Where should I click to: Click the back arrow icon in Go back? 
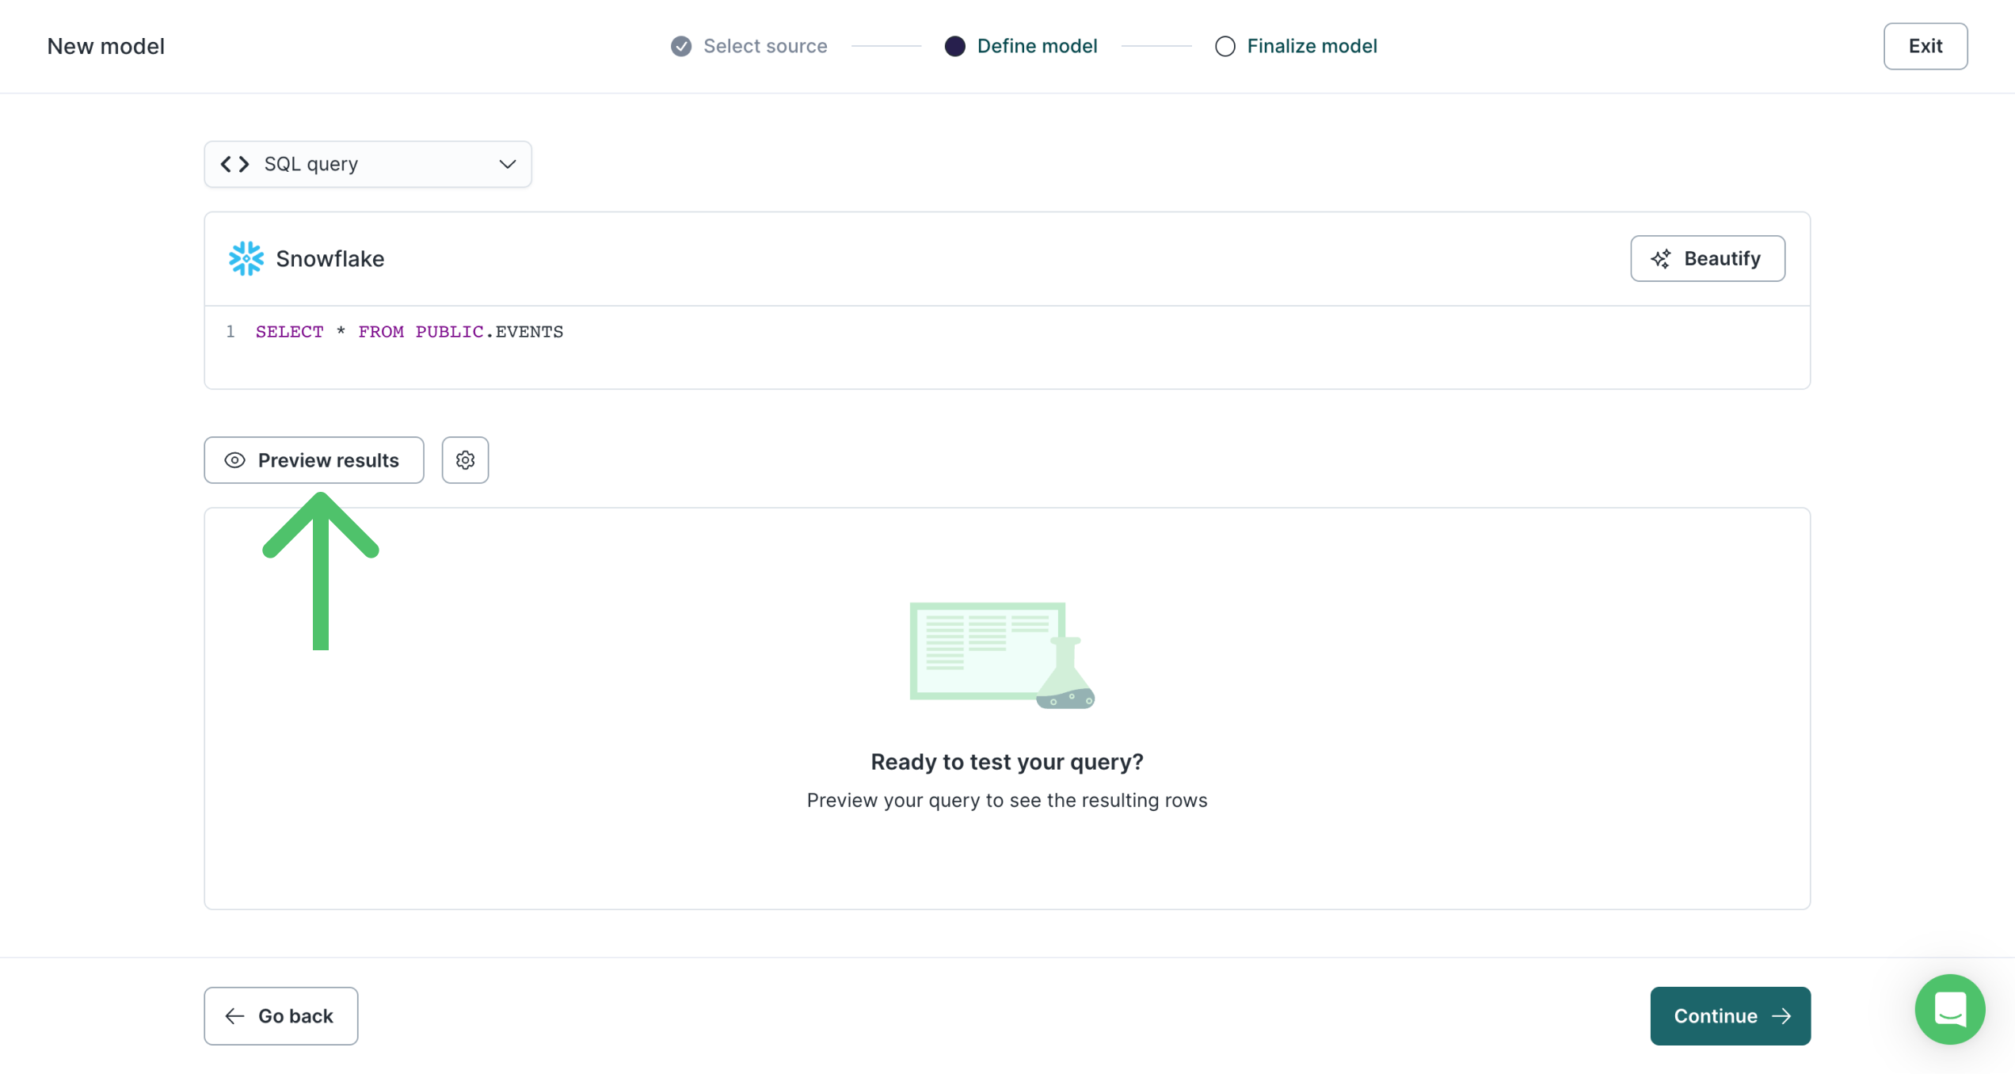(233, 1016)
